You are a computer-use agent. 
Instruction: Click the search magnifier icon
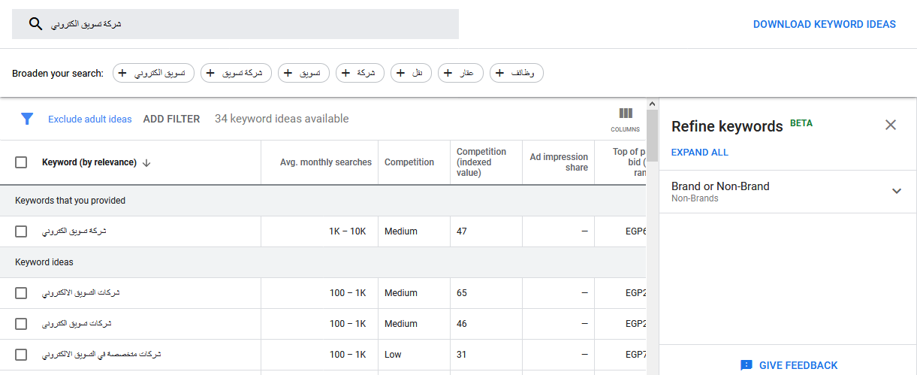pyautogui.click(x=35, y=24)
